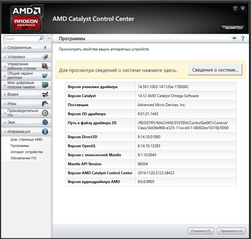
Task: Click the speaker icon beside Звук
Action: coord(45,122)
